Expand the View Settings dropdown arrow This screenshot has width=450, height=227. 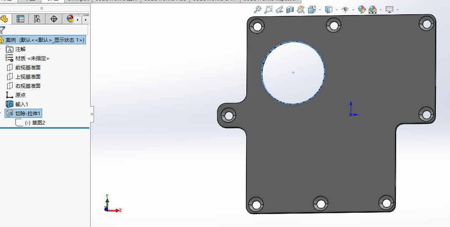pos(397,10)
